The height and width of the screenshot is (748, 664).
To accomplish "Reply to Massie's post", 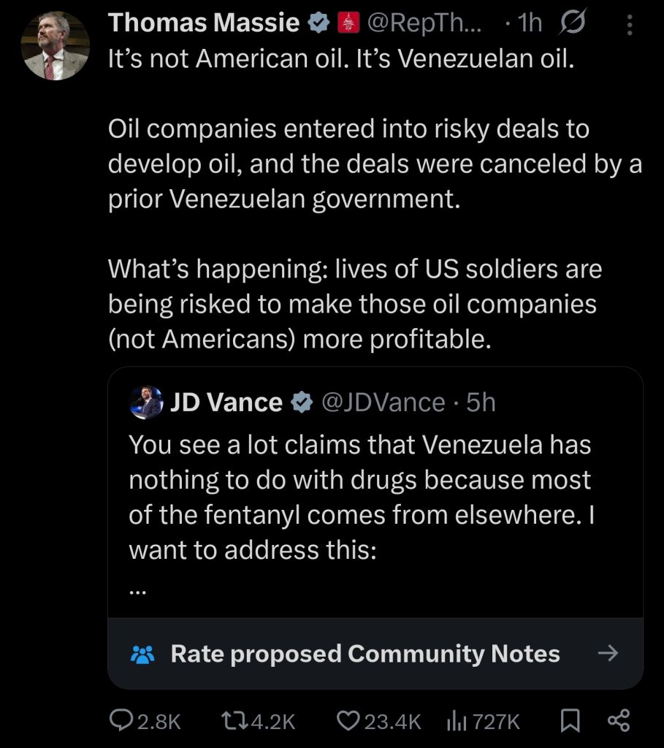I will pos(144,722).
